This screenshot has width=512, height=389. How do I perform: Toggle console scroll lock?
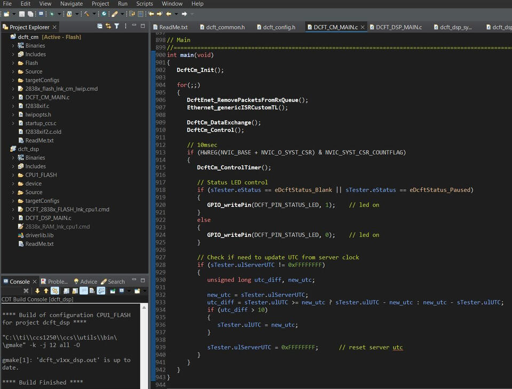tap(75, 291)
